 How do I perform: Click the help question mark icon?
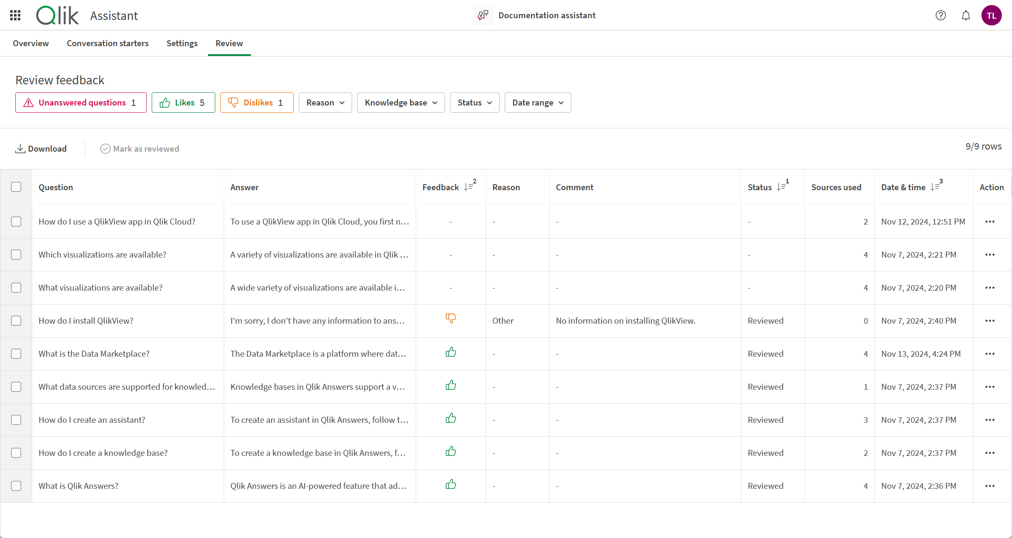coord(940,15)
